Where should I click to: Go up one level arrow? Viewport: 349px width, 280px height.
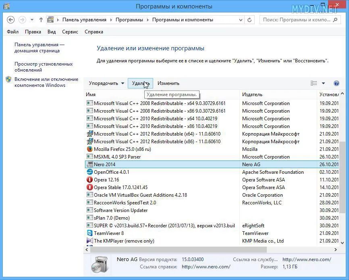click(41, 20)
